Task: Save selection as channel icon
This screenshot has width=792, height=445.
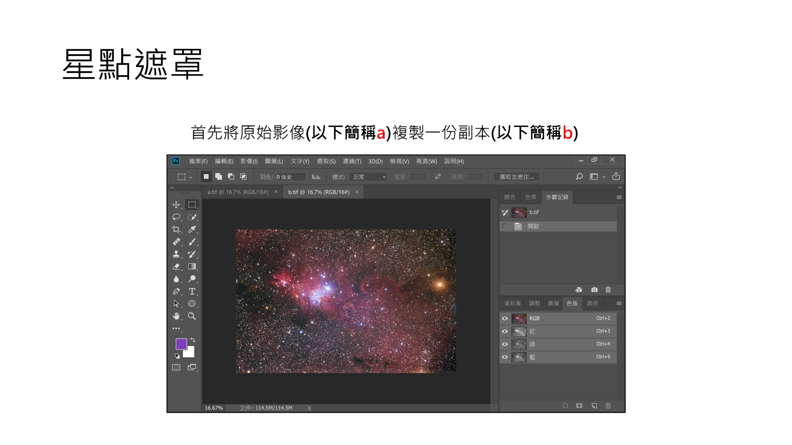Action: (579, 406)
